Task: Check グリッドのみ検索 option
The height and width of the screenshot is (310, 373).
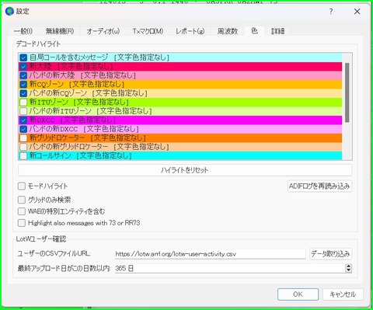Action: click(22, 200)
